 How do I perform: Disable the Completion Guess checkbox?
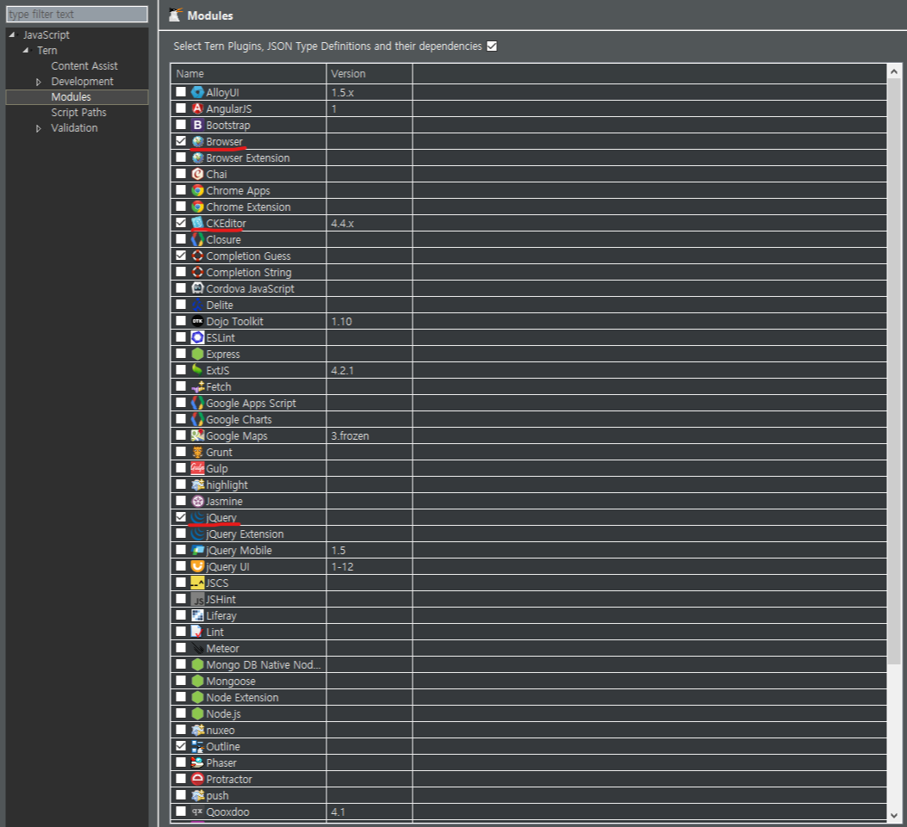(181, 256)
